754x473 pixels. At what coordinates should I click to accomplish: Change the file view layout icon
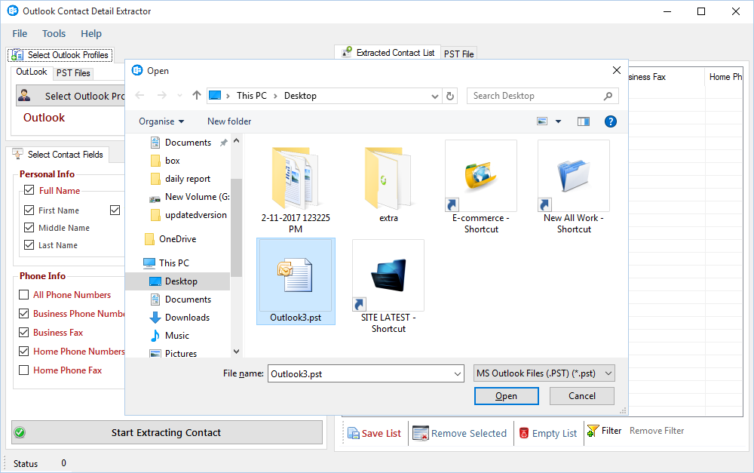(542, 121)
